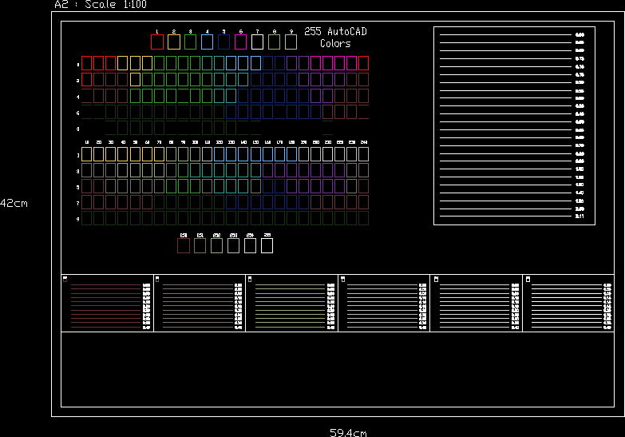Viewport: 625px width, 437px height.
Task: Pick the green color 3 swatch
Action: [x=191, y=42]
